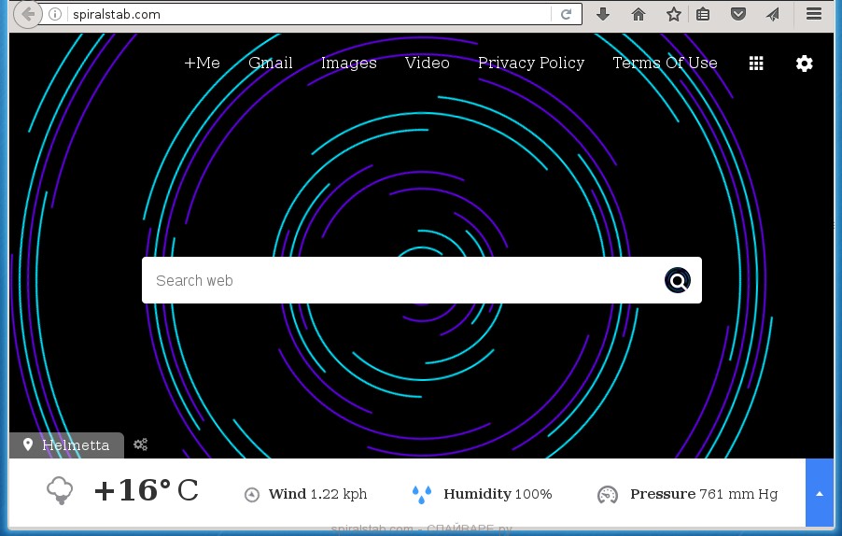
Task: Click in the Search web field
Action: (401, 280)
